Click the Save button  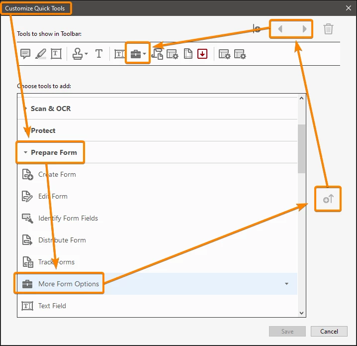point(287,331)
